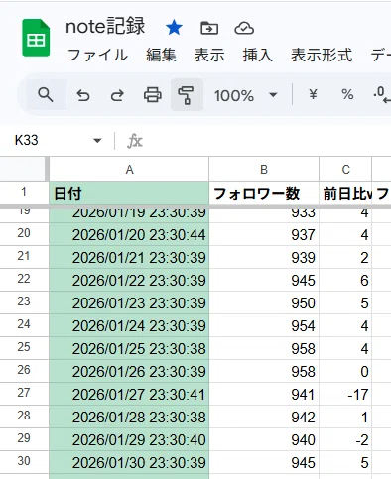This screenshot has width=391, height=479.
Task: Select column A header
Action: click(x=129, y=170)
